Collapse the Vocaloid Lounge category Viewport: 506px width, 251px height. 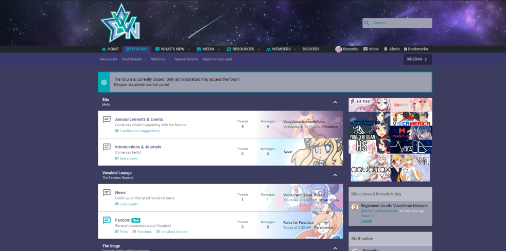click(x=335, y=175)
